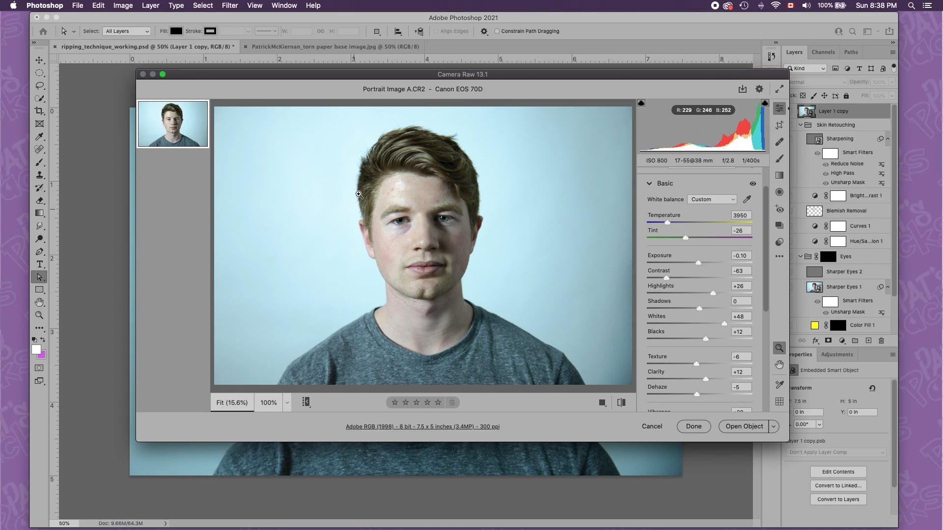
Task: Select Camera Raw Radial Filter
Action: click(x=779, y=192)
